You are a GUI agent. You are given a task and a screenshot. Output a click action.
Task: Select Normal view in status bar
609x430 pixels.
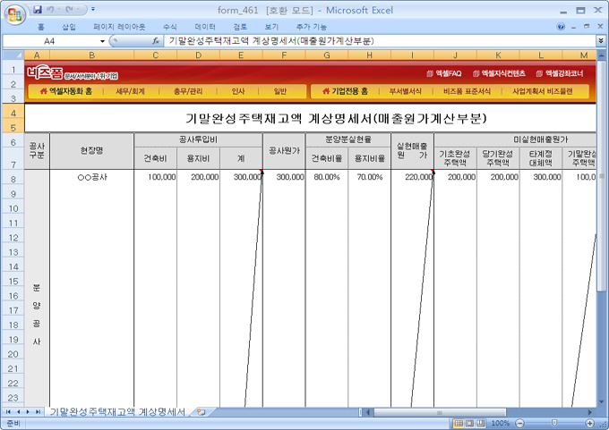(459, 423)
